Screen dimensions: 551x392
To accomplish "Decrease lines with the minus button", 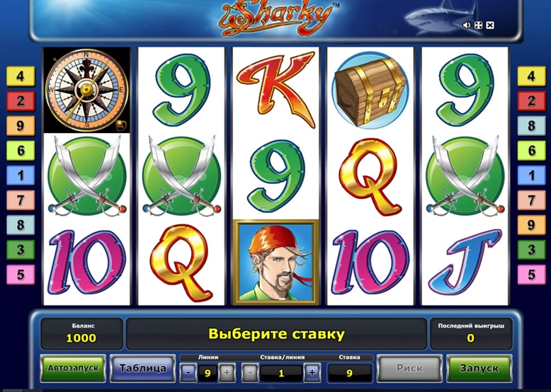I will tap(188, 373).
